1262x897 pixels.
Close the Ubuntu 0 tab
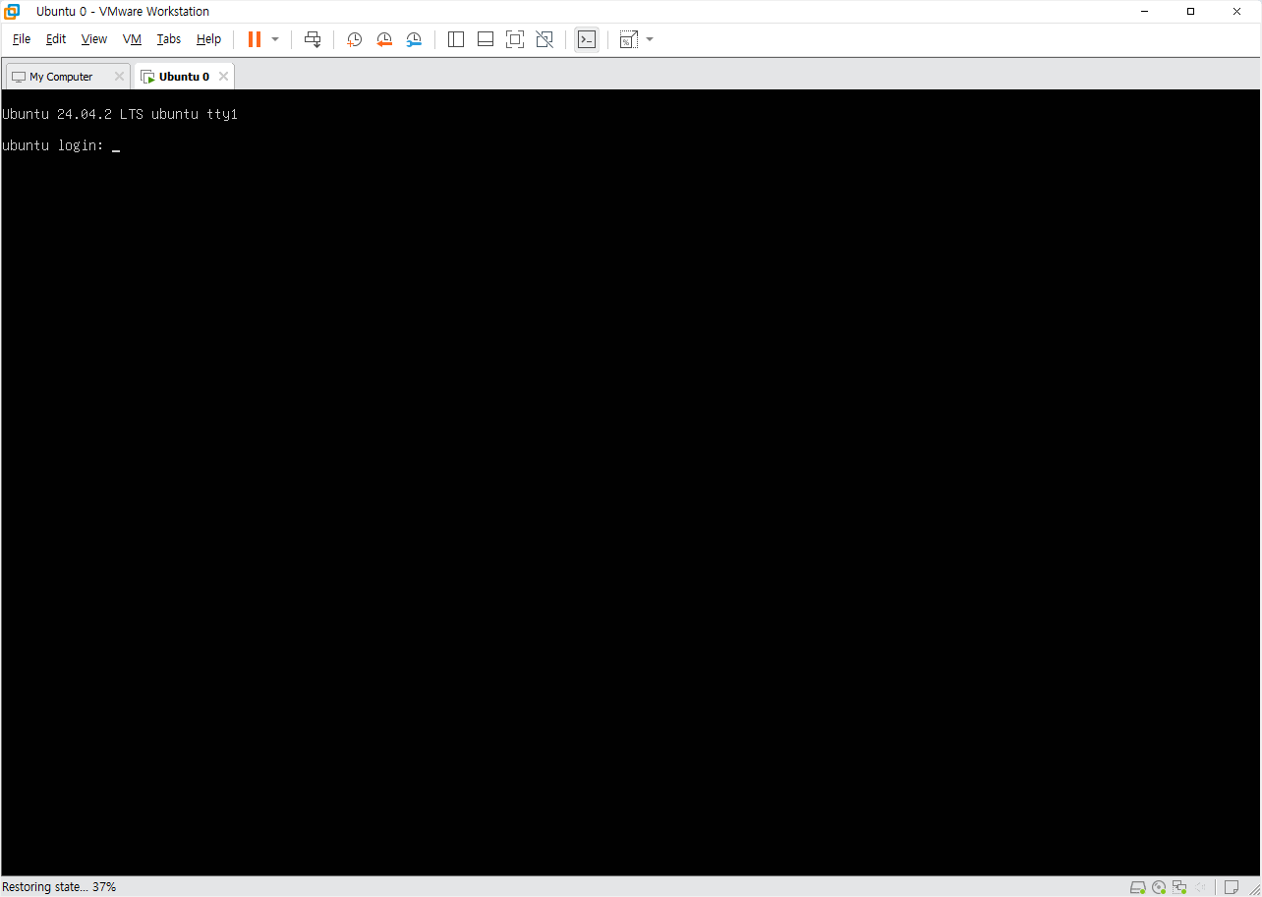pos(223,77)
